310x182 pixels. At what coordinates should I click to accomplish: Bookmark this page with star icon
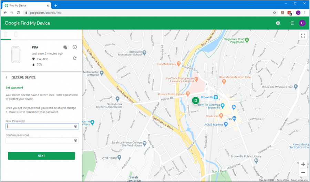pos(275,13)
